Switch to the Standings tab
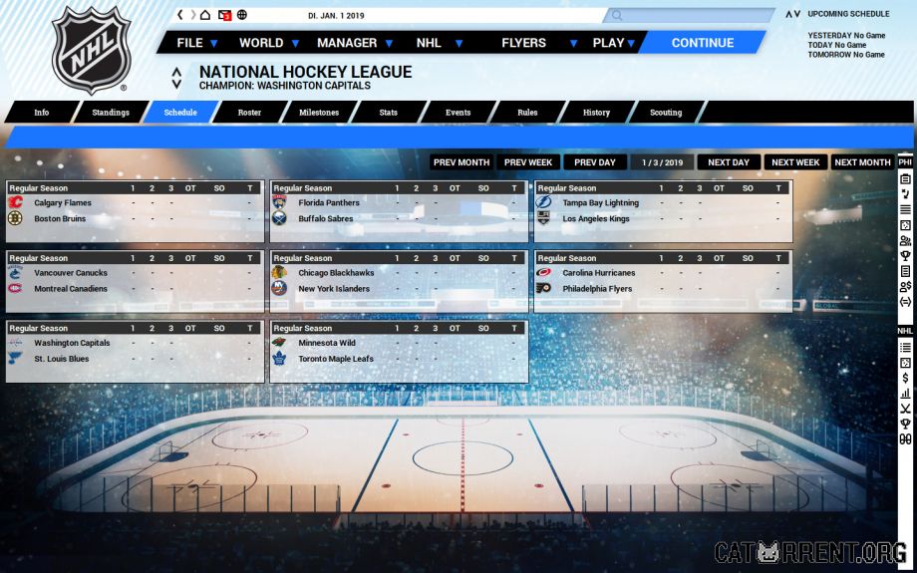 [x=111, y=113]
